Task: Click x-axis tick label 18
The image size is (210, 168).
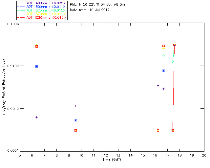Action: (179, 155)
